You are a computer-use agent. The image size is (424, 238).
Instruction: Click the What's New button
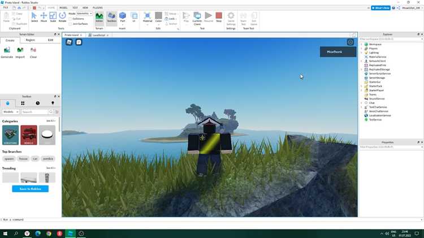(380, 8)
